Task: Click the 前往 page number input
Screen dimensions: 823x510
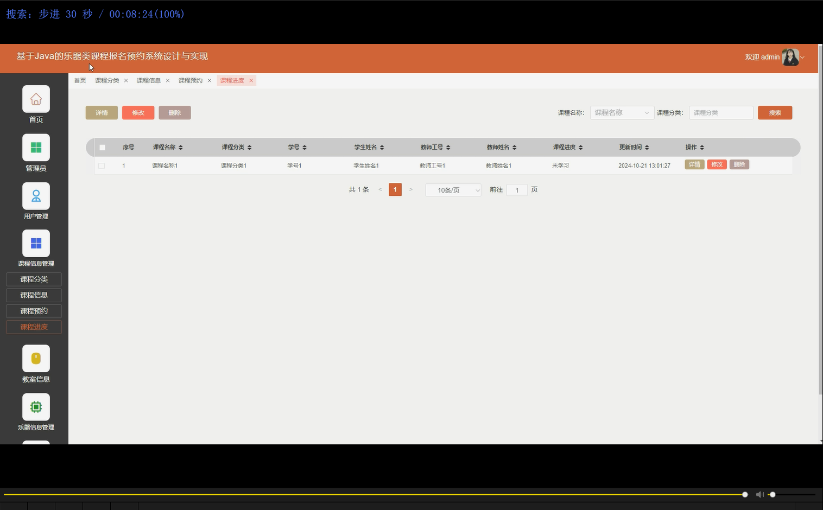Action: tap(517, 190)
